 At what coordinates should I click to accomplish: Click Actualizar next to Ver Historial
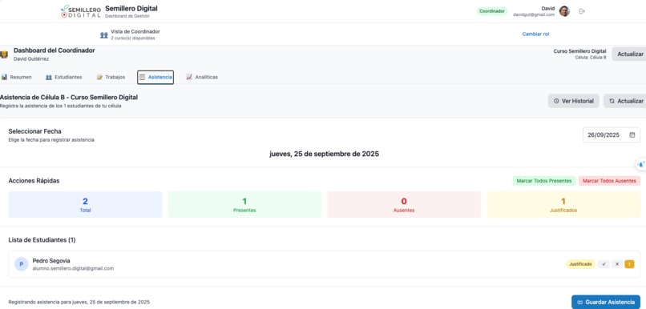(x=625, y=101)
